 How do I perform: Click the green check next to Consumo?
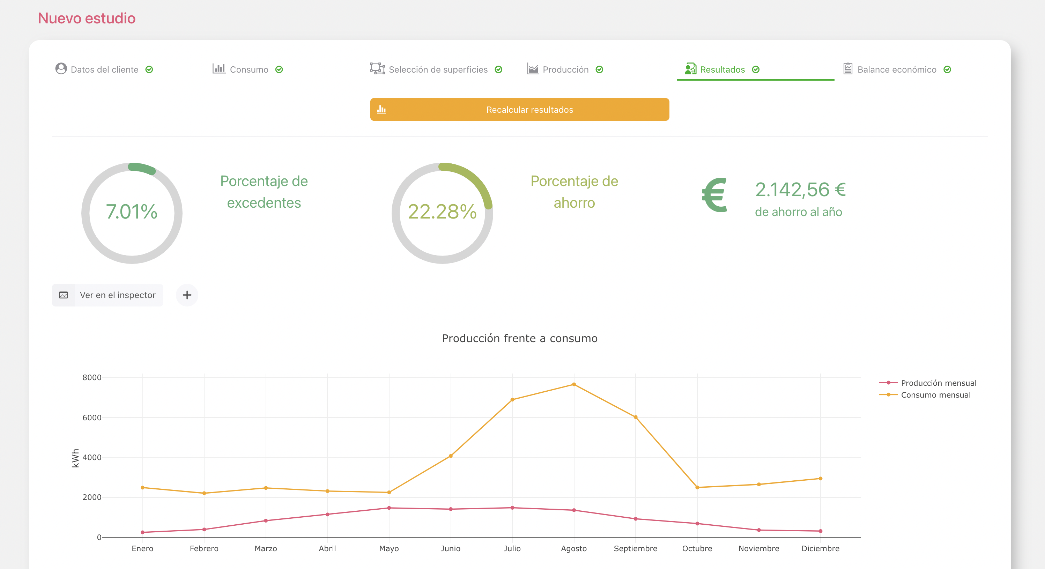point(279,70)
